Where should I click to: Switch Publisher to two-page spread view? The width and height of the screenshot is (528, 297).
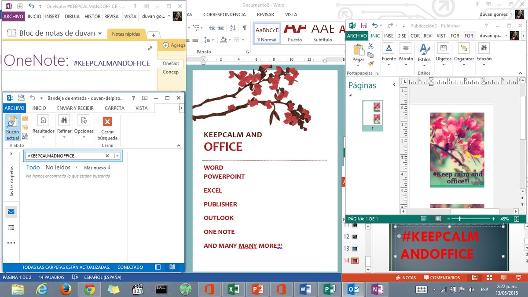click(438, 219)
